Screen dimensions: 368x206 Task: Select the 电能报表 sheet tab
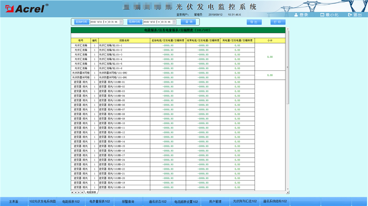(x=91, y=192)
